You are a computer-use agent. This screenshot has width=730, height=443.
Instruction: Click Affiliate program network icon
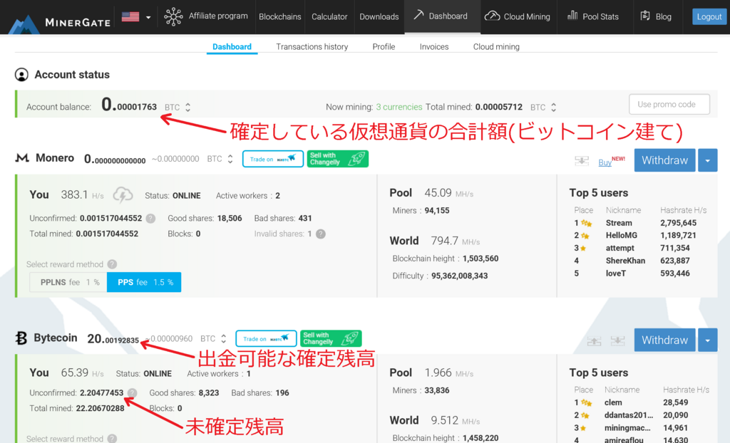[x=173, y=16]
